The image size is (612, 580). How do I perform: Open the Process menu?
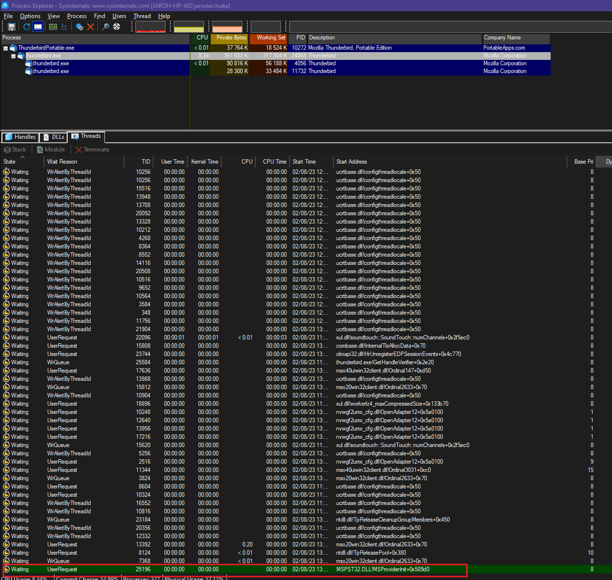click(77, 16)
